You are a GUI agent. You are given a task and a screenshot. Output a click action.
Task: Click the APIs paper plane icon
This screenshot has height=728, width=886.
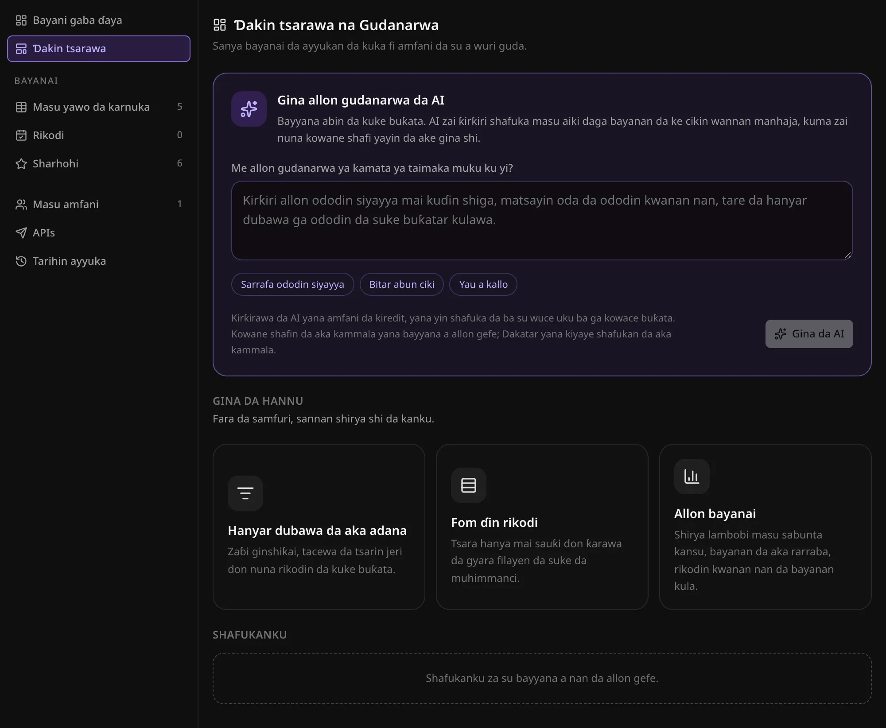pyautogui.click(x=21, y=233)
